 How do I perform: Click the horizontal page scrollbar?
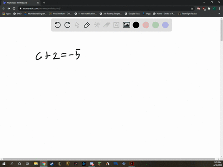coord(109,159)
